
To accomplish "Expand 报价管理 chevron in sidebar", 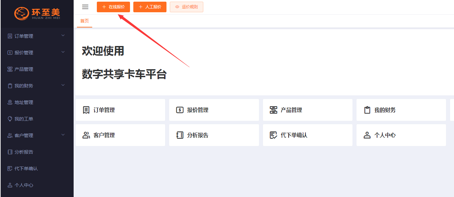I will pyautogui.click(x=63, y=52).
